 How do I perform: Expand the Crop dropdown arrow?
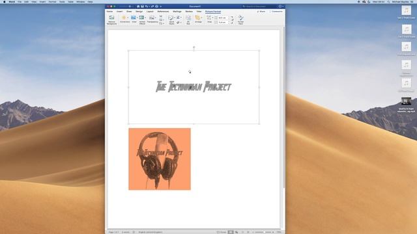(x=212, y=18)
